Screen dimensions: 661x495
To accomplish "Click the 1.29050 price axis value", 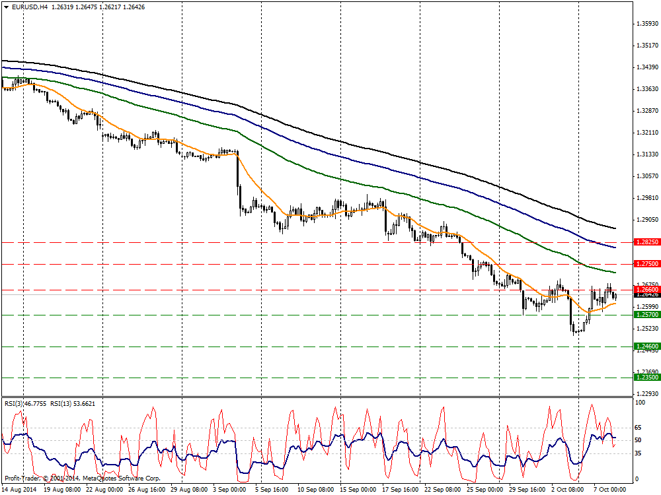I will (x=647, y=220).
